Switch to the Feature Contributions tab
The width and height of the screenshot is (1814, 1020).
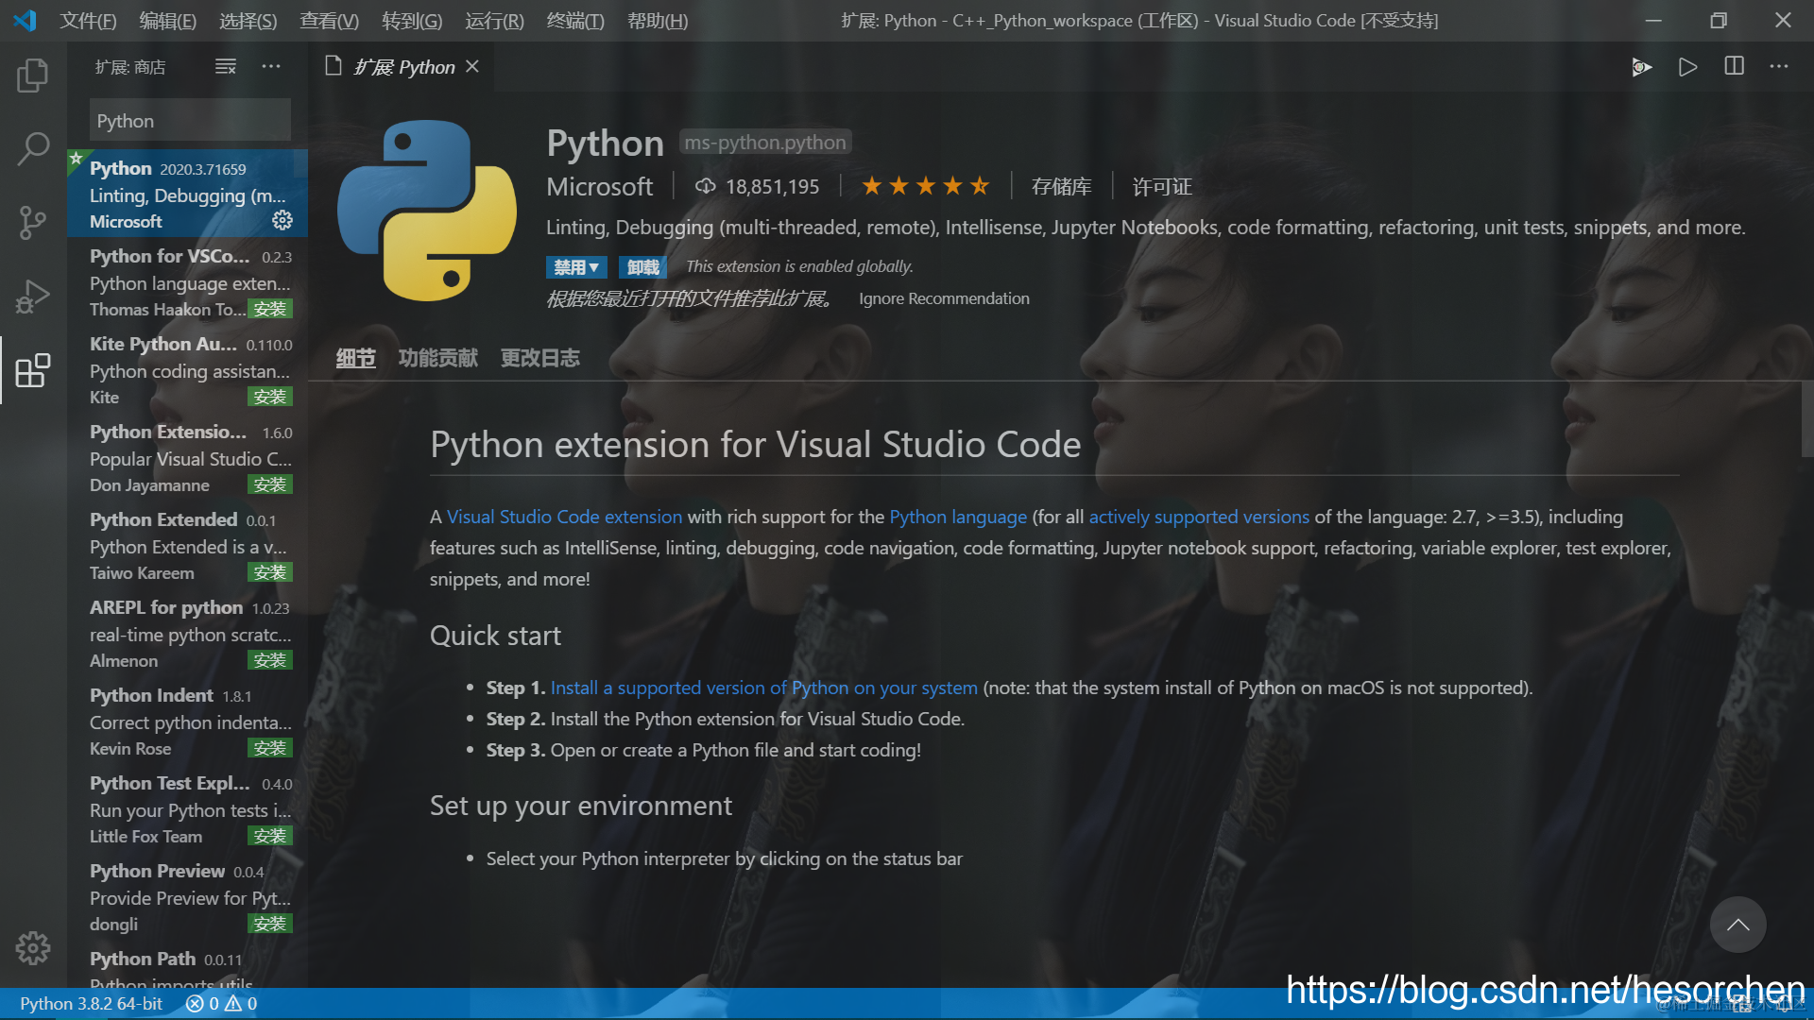[x=438, y=358]
